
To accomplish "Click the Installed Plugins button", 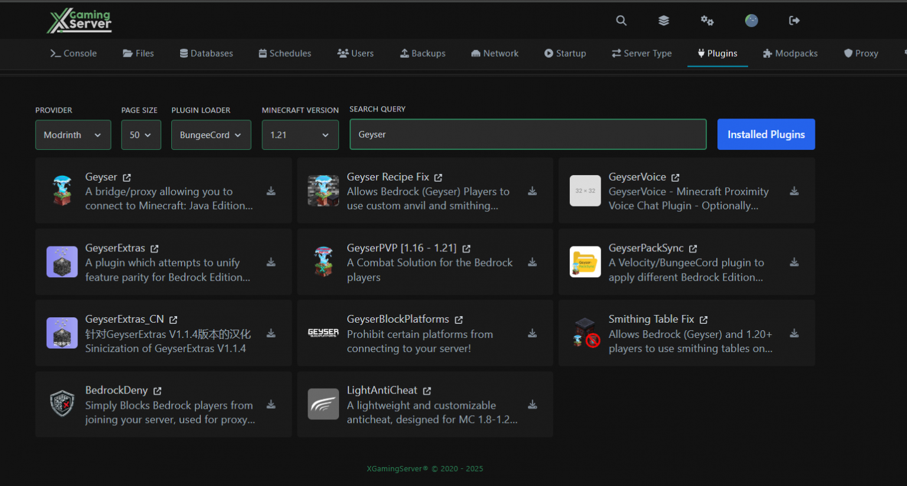I will tap(766, 134).
